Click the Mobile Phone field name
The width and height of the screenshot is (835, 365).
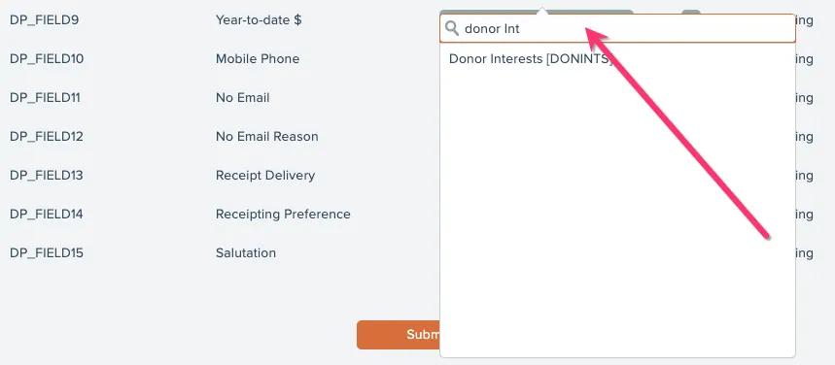click(x=258, y=59)
